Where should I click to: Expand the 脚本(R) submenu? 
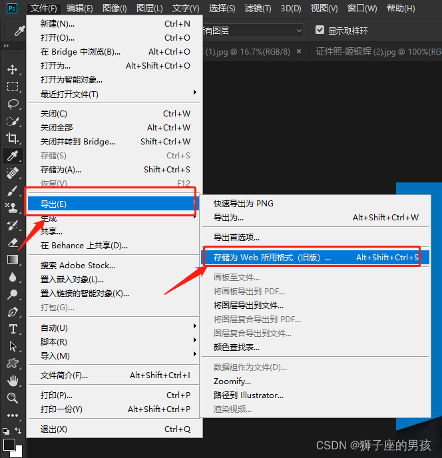click(x=114, y=342)
